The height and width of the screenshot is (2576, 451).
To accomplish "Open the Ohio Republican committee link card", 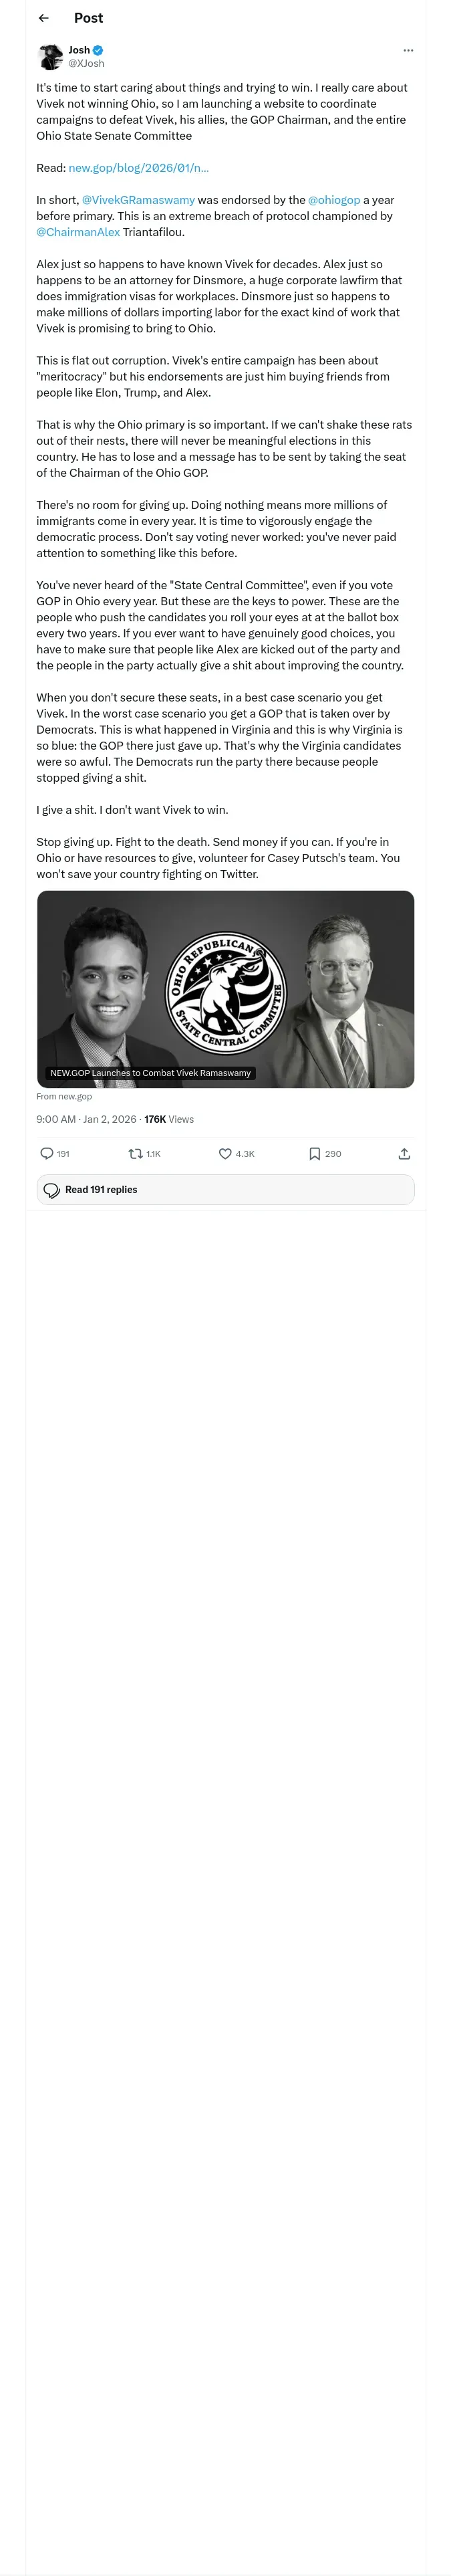I will click(225, 988).
